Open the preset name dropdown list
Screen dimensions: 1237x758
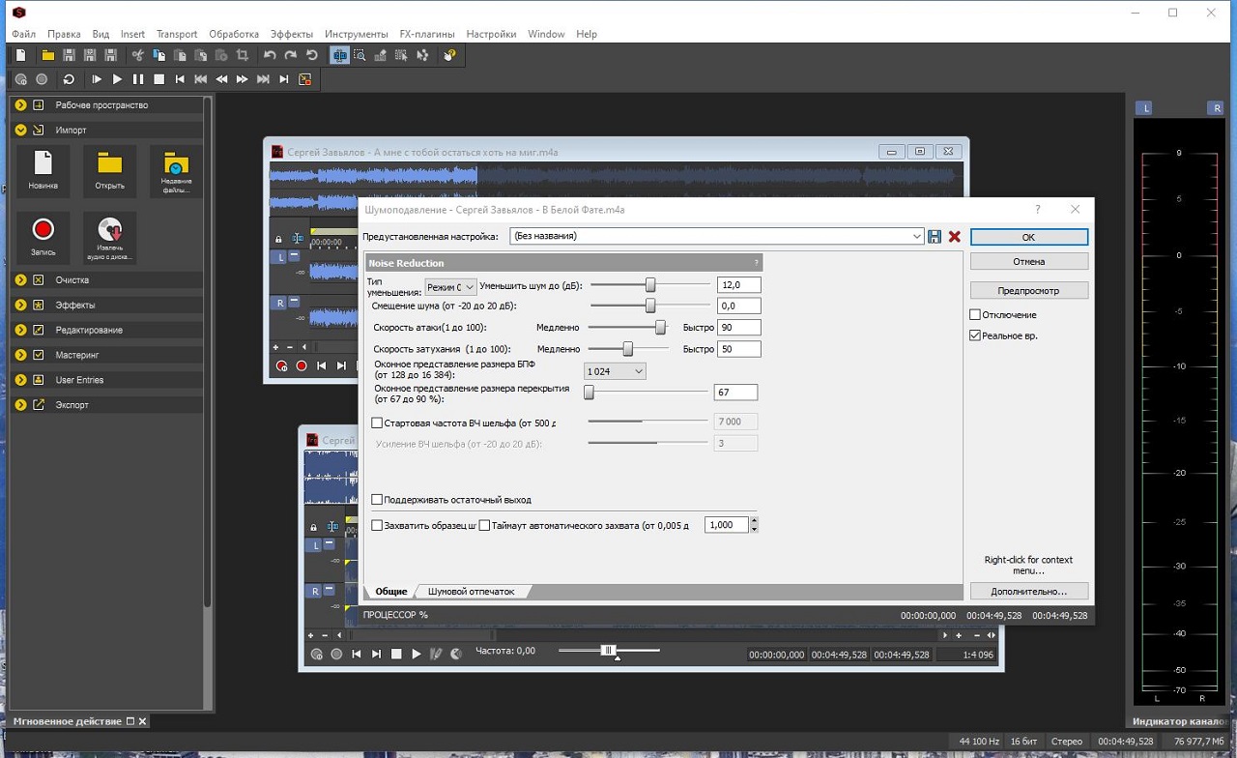coord(916,237)
